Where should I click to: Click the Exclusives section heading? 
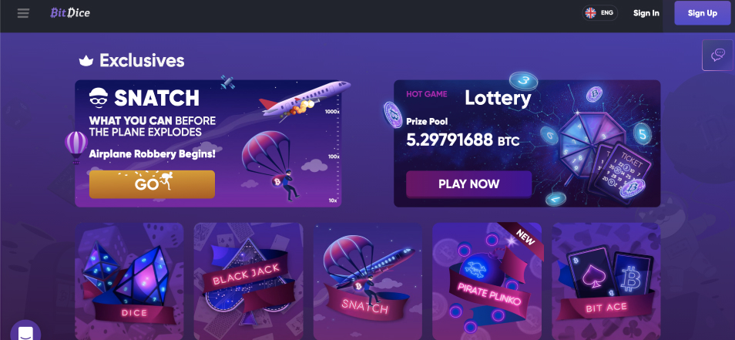[142, 60]
